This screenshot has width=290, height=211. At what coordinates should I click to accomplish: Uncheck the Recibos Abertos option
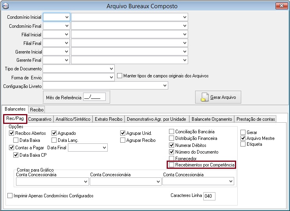point(11,133)
